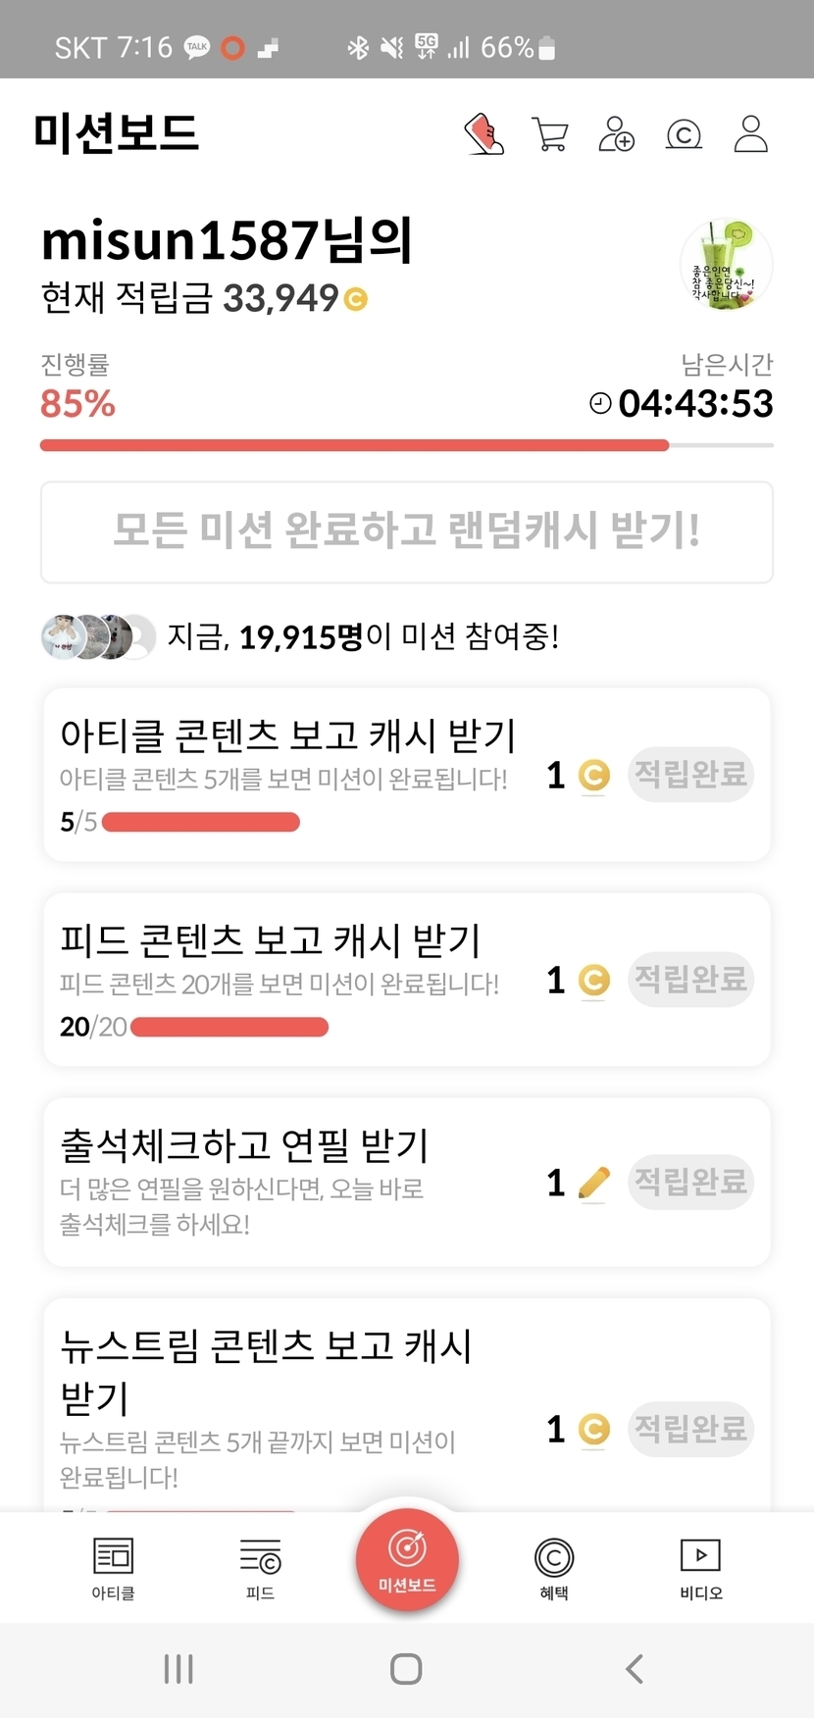Viewport: 814px width, 1718px height.
Task: Tap 적립완료 on the 출석체크 mission
Action: click(690, 1182)
